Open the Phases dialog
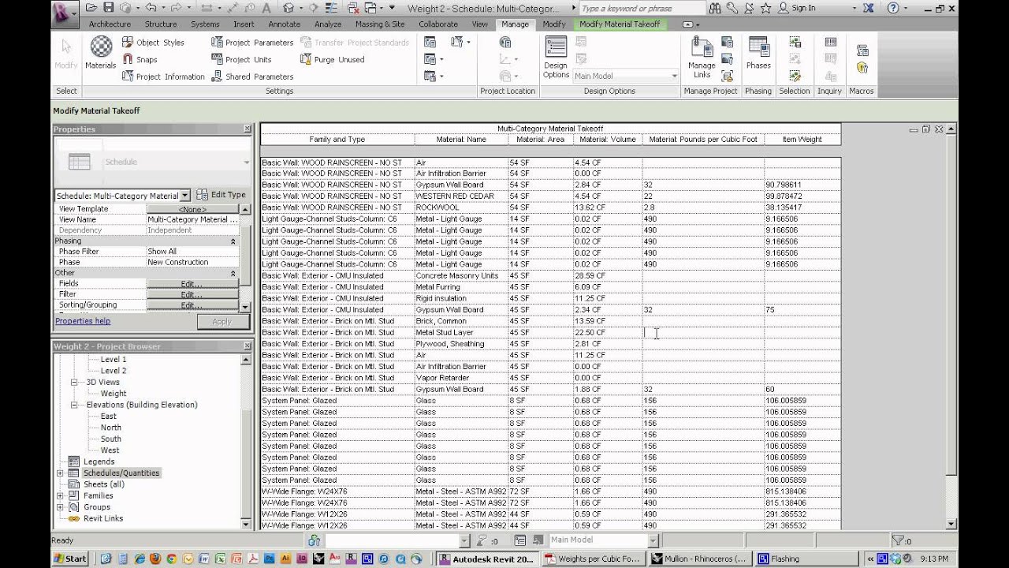The height and width of the screenshot is (568, 1009). [758, 55]
